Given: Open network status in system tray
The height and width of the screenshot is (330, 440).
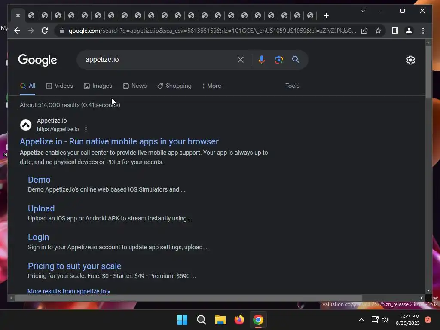Looking at the screenshot, I should [x=375, y=320].
